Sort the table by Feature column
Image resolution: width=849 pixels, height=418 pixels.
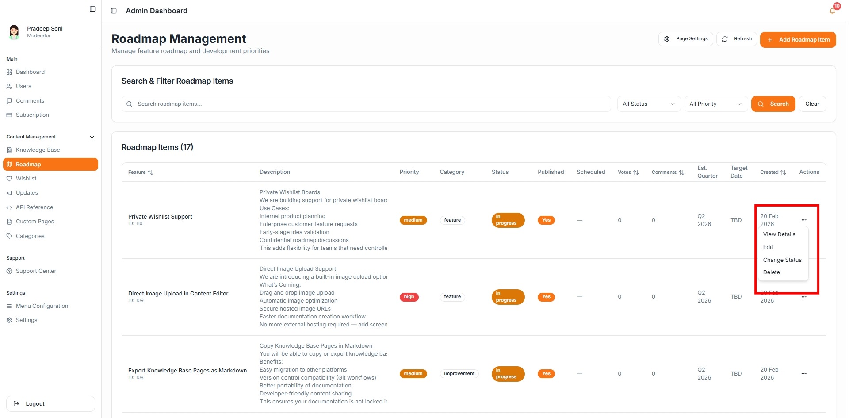click(x=141, y=173)
